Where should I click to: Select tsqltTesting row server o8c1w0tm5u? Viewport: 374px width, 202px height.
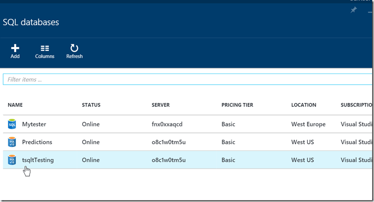[169, 160]
